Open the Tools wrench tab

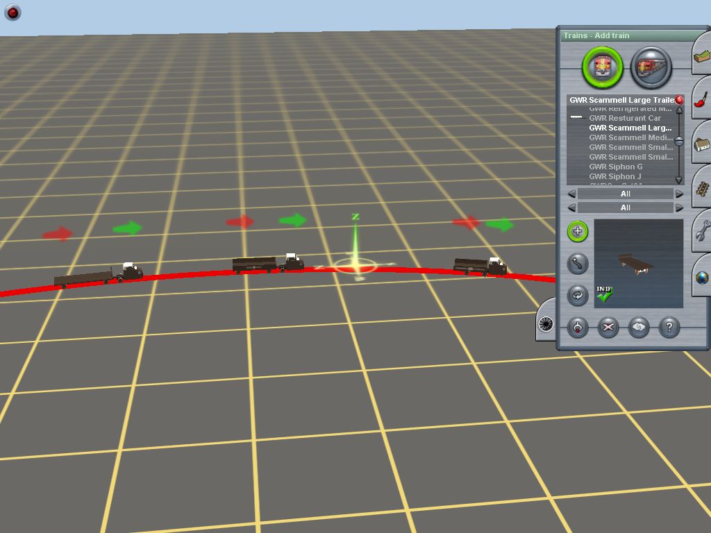tap(701, 231)
